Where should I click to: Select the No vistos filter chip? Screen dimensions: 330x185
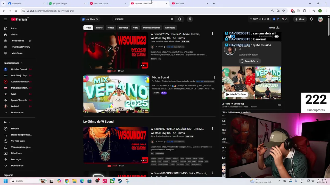coord(123,27)
